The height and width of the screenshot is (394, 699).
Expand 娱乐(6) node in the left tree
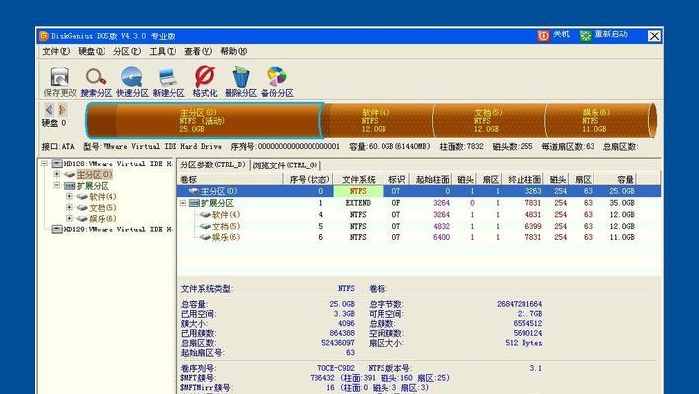coord(69,218)
